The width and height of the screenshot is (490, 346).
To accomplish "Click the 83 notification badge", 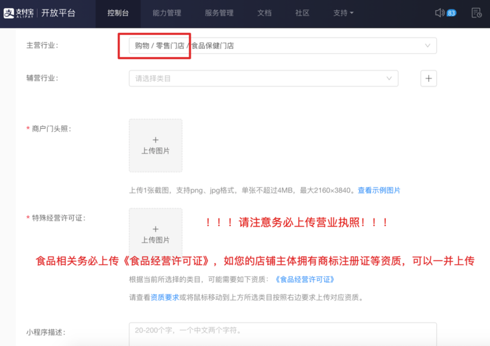I will (x=451, y=13).
